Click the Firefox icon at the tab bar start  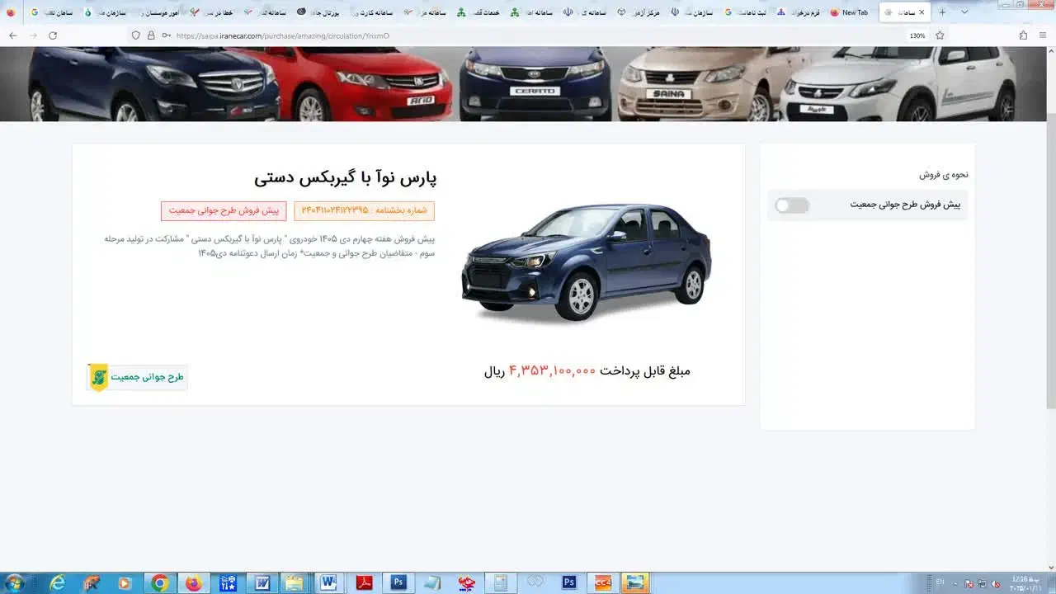[x=11, y=12]
